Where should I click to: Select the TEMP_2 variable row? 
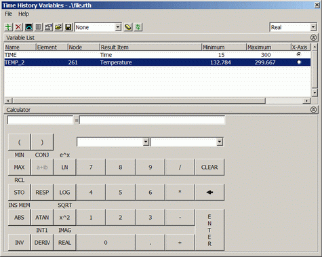pyautogui.click(x=157, y=62)
